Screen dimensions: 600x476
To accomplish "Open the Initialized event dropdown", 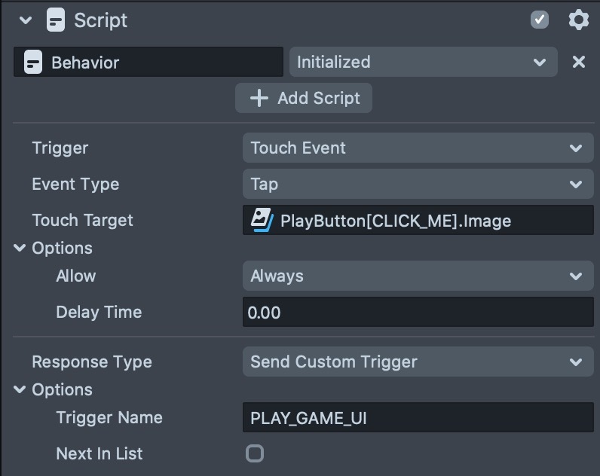I will (423, 63).
